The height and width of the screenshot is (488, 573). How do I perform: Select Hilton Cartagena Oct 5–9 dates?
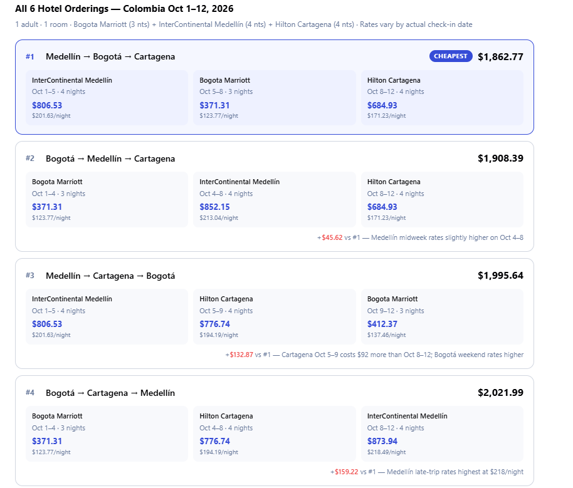(226, 311)
